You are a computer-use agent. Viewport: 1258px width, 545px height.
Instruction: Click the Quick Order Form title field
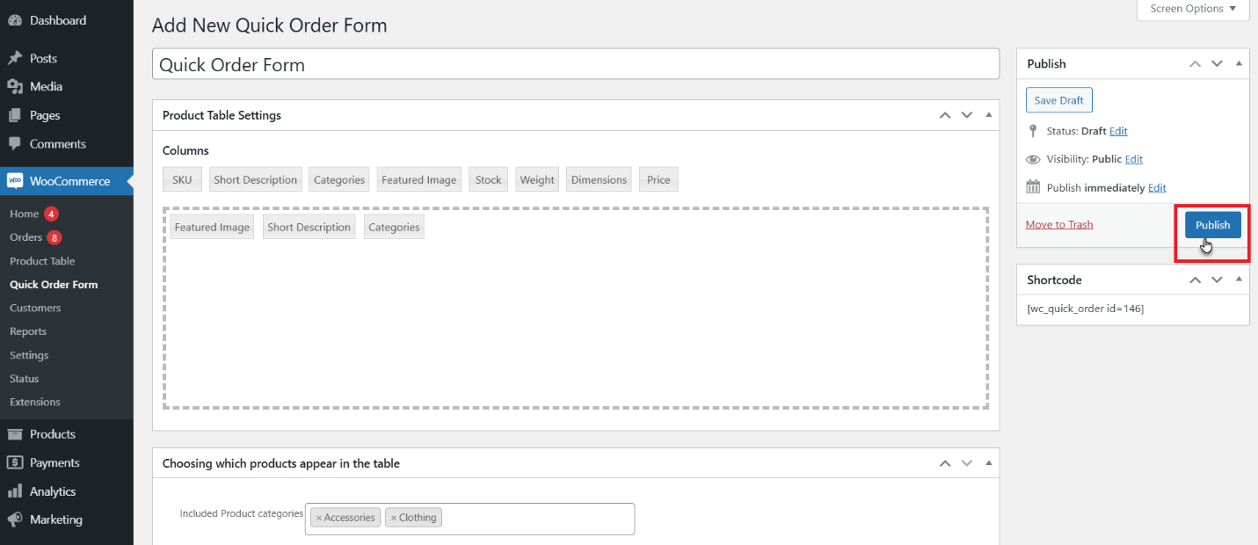tap(576, 64)
